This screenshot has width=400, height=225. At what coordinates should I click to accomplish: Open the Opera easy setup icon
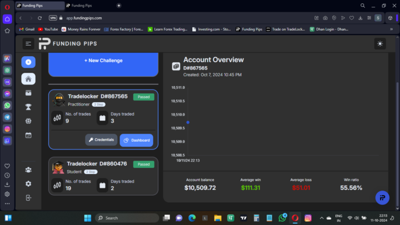(369, 18)
